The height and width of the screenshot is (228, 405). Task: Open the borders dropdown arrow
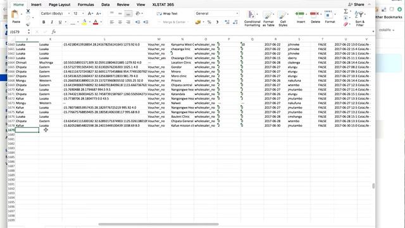click(78, 22)
